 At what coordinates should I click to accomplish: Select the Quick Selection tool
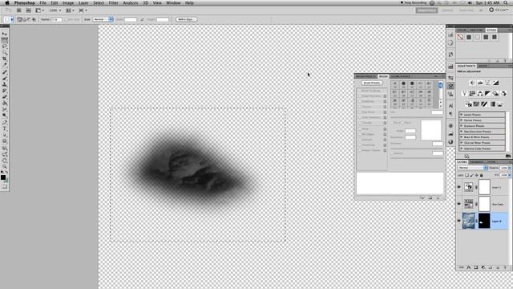[x=5, y=52]
